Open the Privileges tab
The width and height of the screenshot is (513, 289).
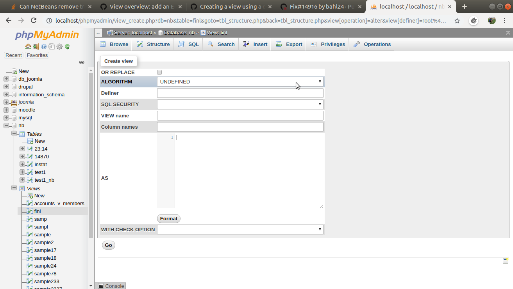[x=328, y=44]
